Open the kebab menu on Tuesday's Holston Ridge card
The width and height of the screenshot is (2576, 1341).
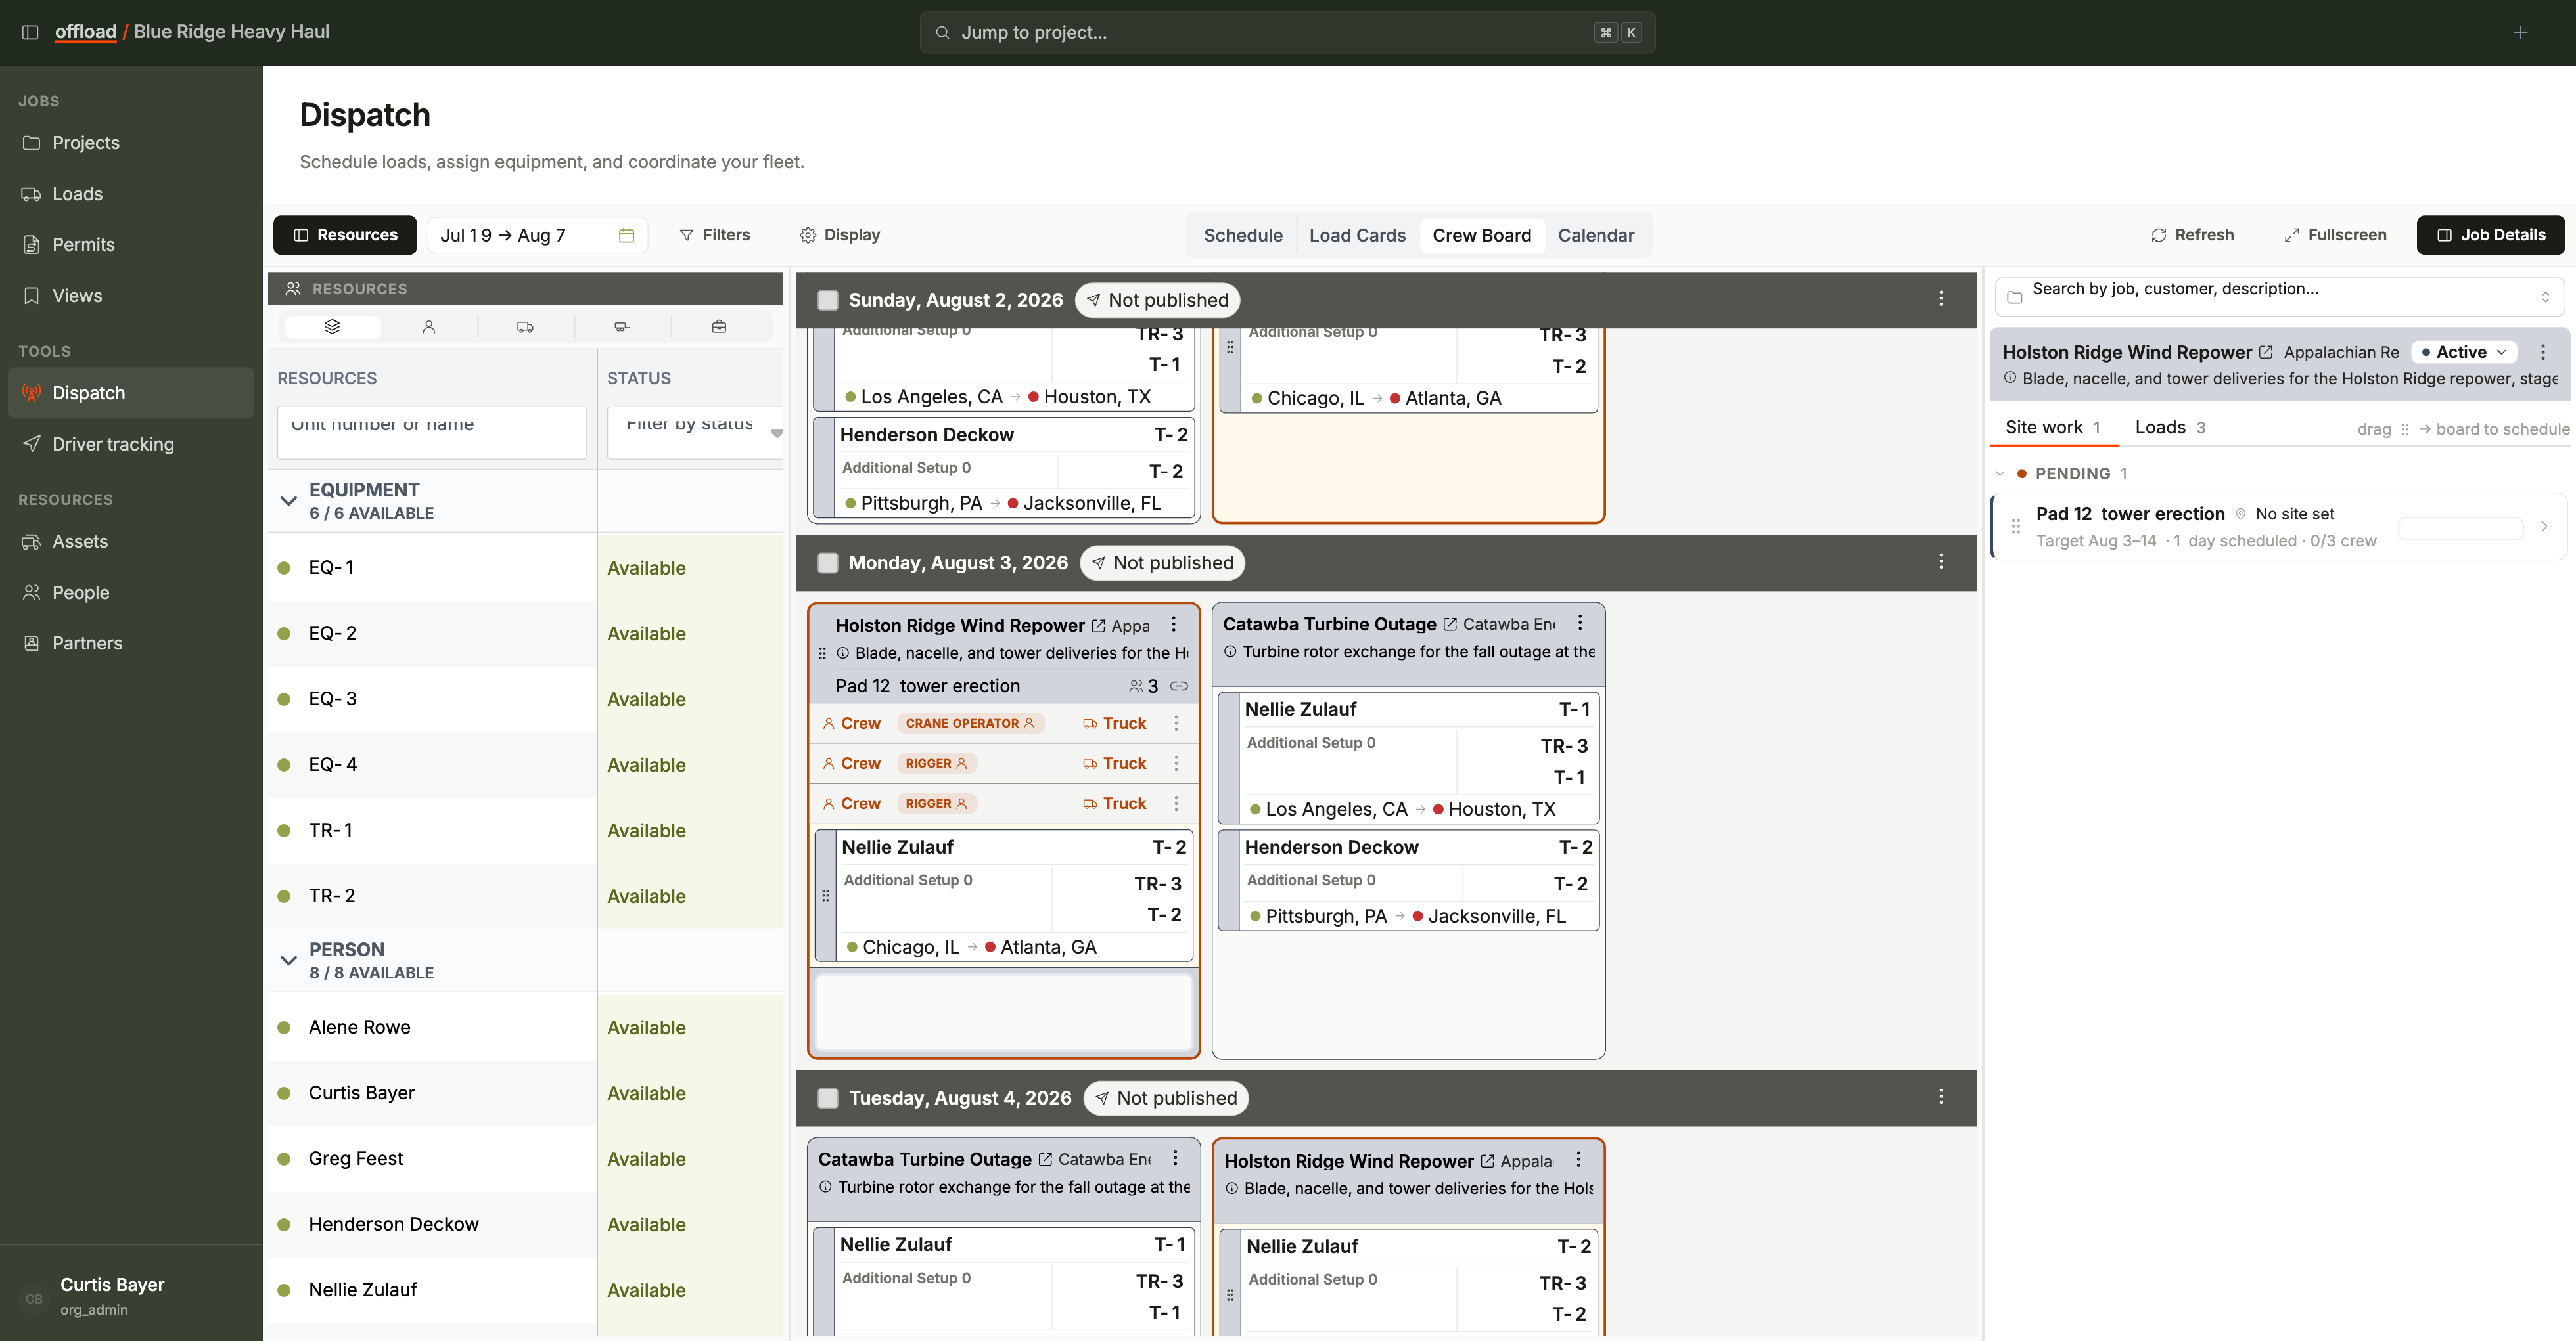[1579, 1159]
